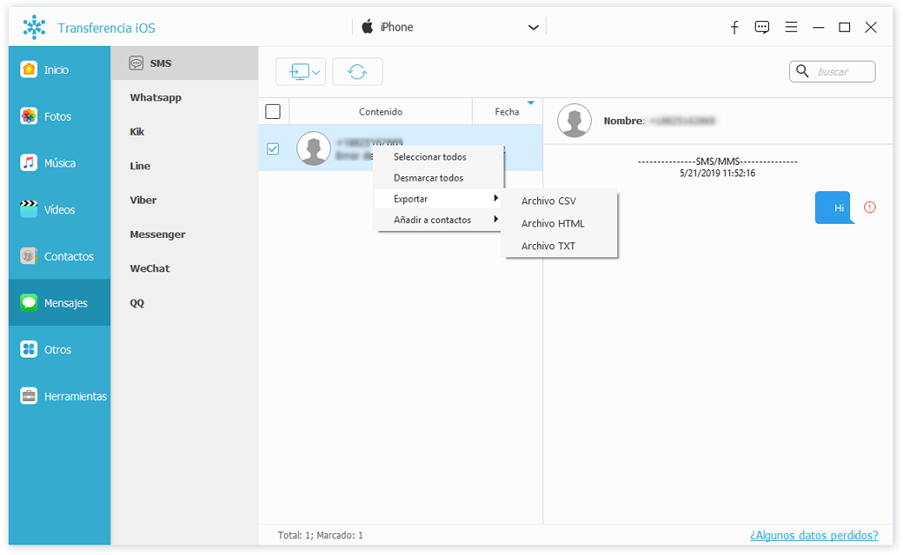Select the Mensajes section

coord(59,302)
